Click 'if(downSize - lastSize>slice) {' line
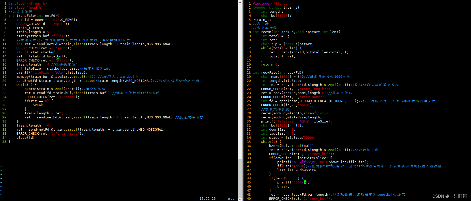 301,158
